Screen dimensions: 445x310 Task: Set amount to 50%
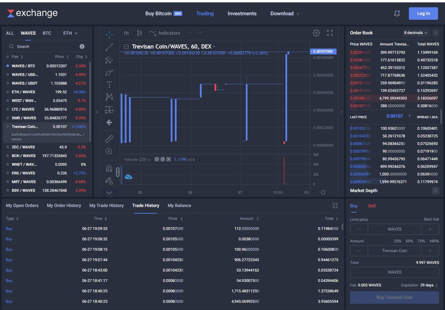(x=409, y=241)
